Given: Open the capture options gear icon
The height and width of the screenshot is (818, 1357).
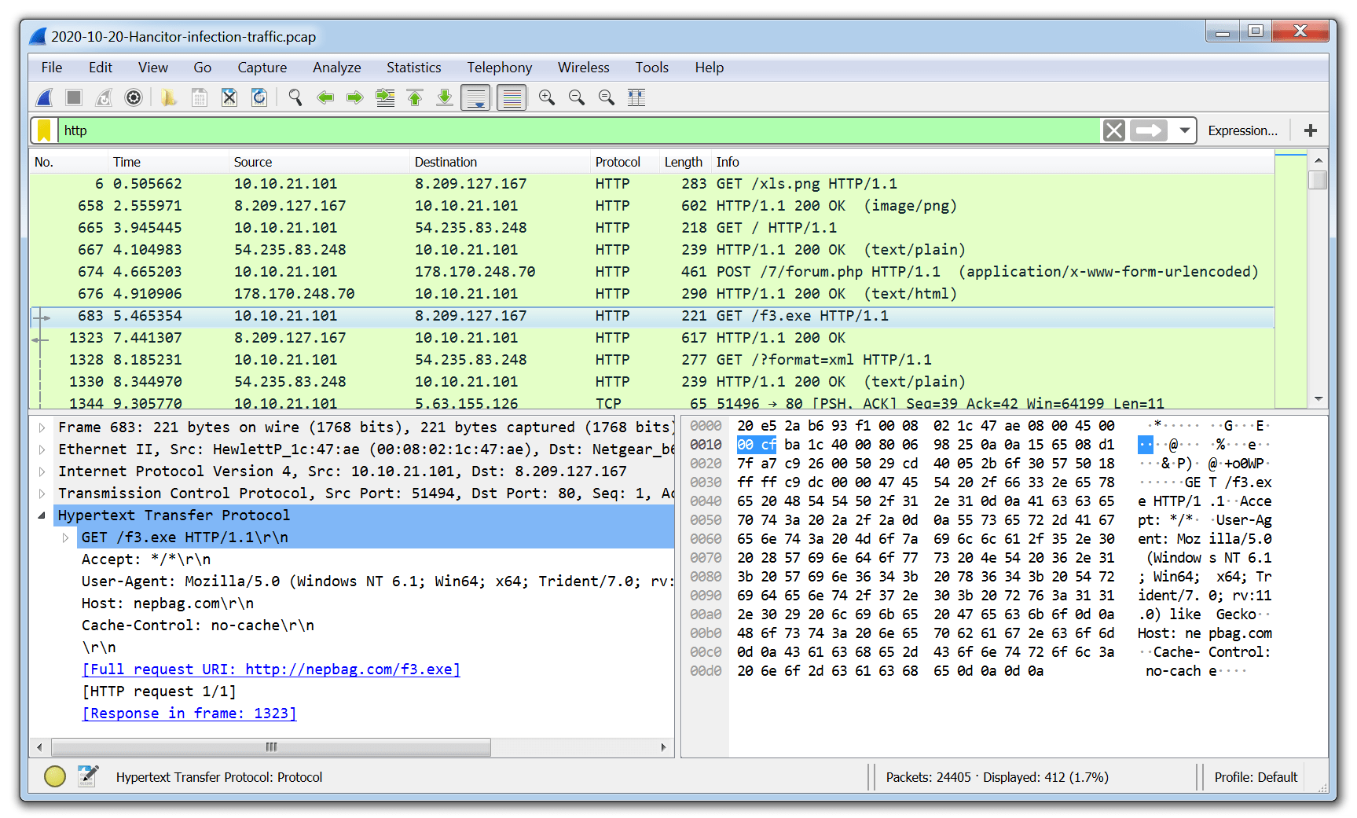Looking at the screenshot, I should [134, 97].
